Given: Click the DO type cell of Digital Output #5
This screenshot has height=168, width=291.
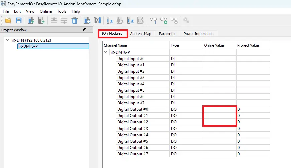Looking at the screenshot, I should [x=186, y=141].
